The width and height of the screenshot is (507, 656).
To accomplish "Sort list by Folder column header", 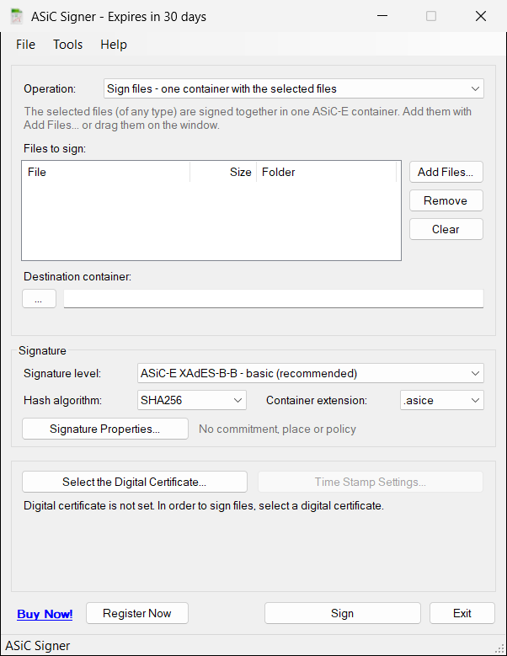I will pos(326,172).
